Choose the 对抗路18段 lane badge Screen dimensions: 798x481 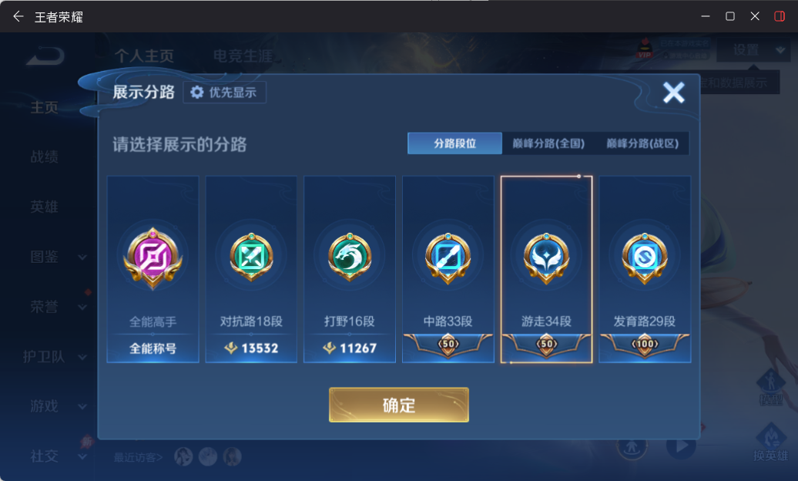251,257
